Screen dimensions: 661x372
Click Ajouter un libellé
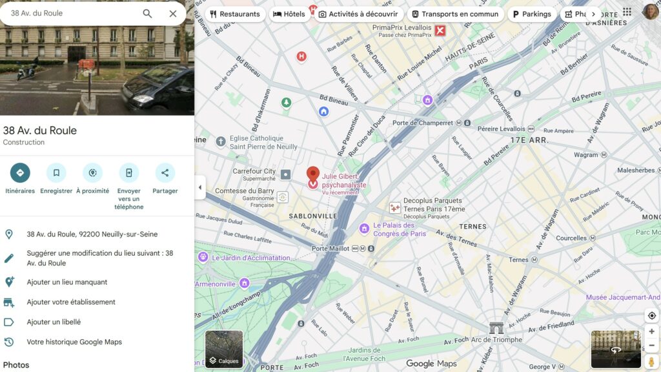point(54,322)
